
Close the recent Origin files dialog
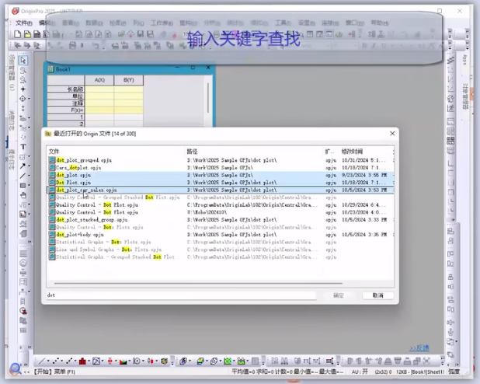392,134
